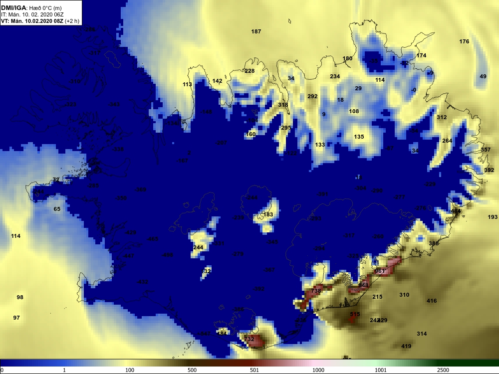This screenshot has width=499, height=374.
Task: Click the map value 183
Action: [268, 214]
